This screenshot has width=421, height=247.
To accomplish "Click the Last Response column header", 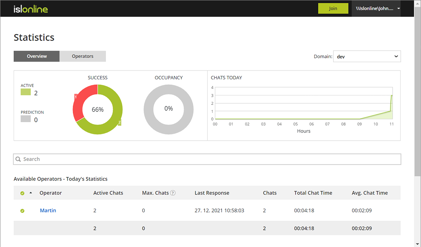I will (212, 193).
